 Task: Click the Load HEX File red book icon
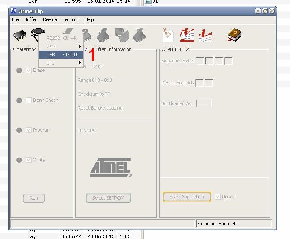187,35
